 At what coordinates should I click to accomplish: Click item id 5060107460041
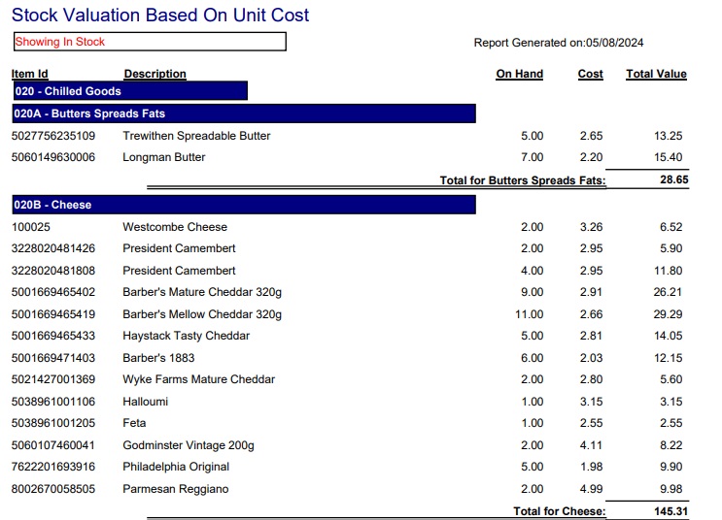pyautogui.click(x=53, y=445)
